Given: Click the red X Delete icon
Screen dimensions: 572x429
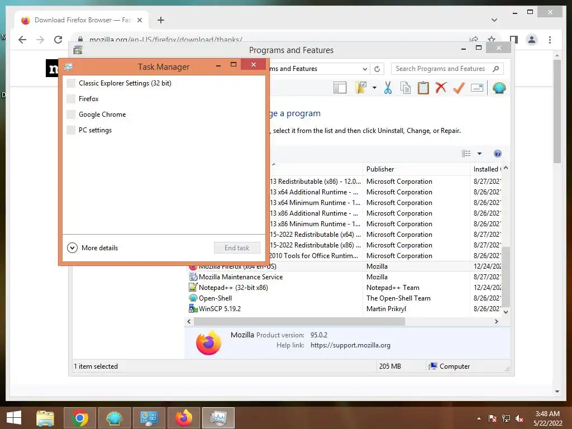Looking at the screenshot, I should pyautogui.click(x=441, y=88).
